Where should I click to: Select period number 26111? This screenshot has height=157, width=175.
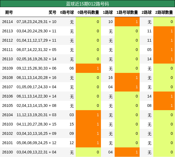click(7, 50)
